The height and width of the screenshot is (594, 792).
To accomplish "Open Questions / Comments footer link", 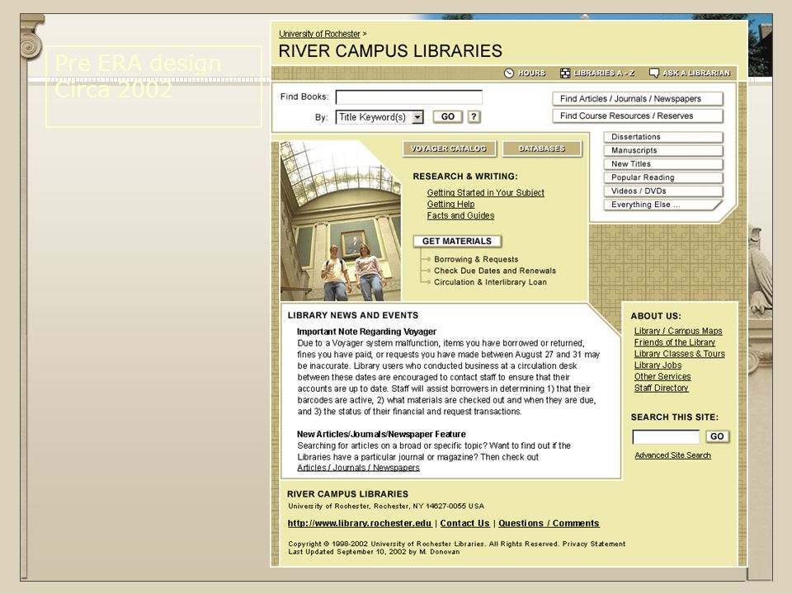I will point(549,524).
